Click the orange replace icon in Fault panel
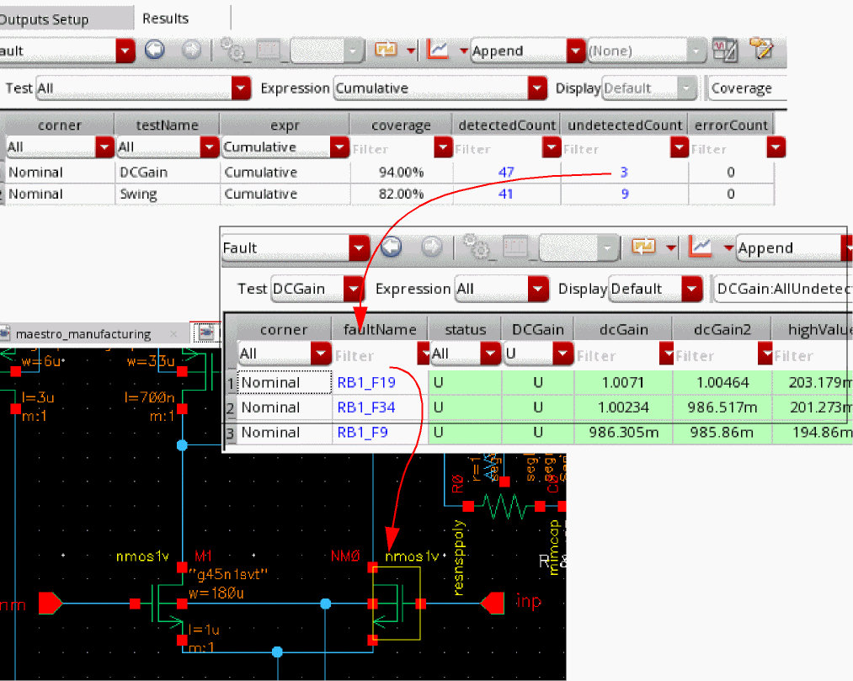Viewport: 853px width, 681px height. [644, 247]
